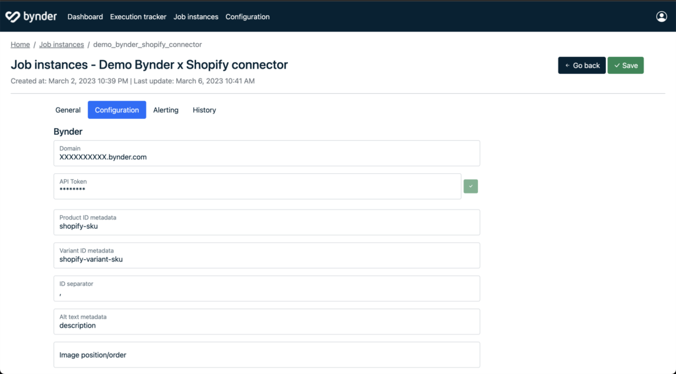The height and width of the screenshot is (374, 676).
Task: Open the user account icon
Action: coord(661,17)
